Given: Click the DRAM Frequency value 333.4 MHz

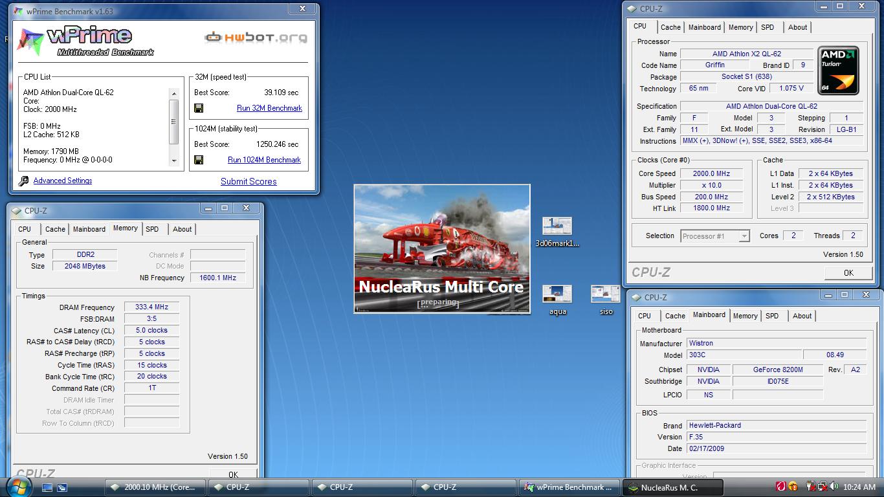Looking at the screenshot, I should click(151, 307).
